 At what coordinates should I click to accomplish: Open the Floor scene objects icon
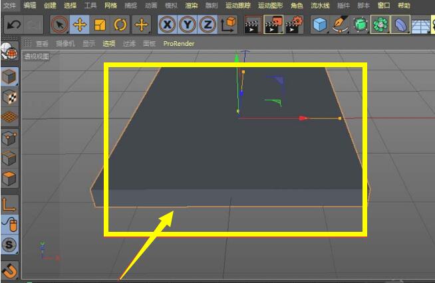(420, 25)
